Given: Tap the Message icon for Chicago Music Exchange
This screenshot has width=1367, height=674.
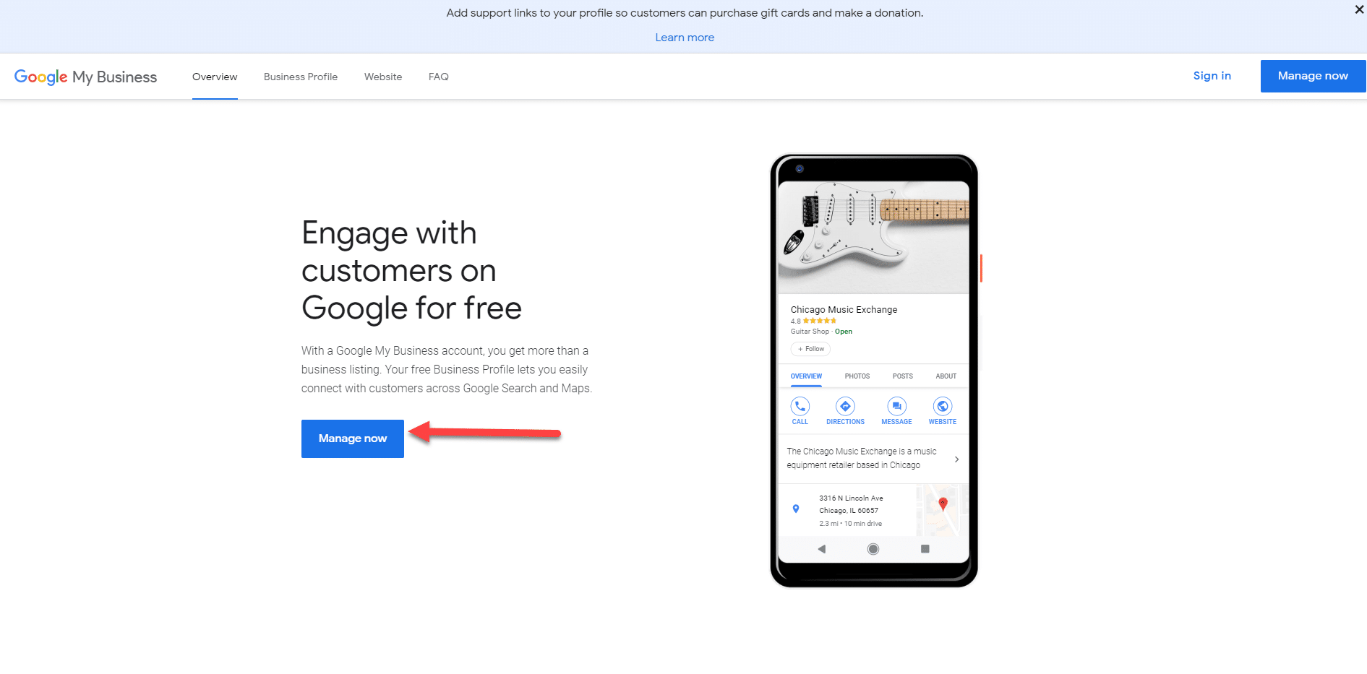Looking at the screenshot, I should pyautogui.click(x=896, y=406).
